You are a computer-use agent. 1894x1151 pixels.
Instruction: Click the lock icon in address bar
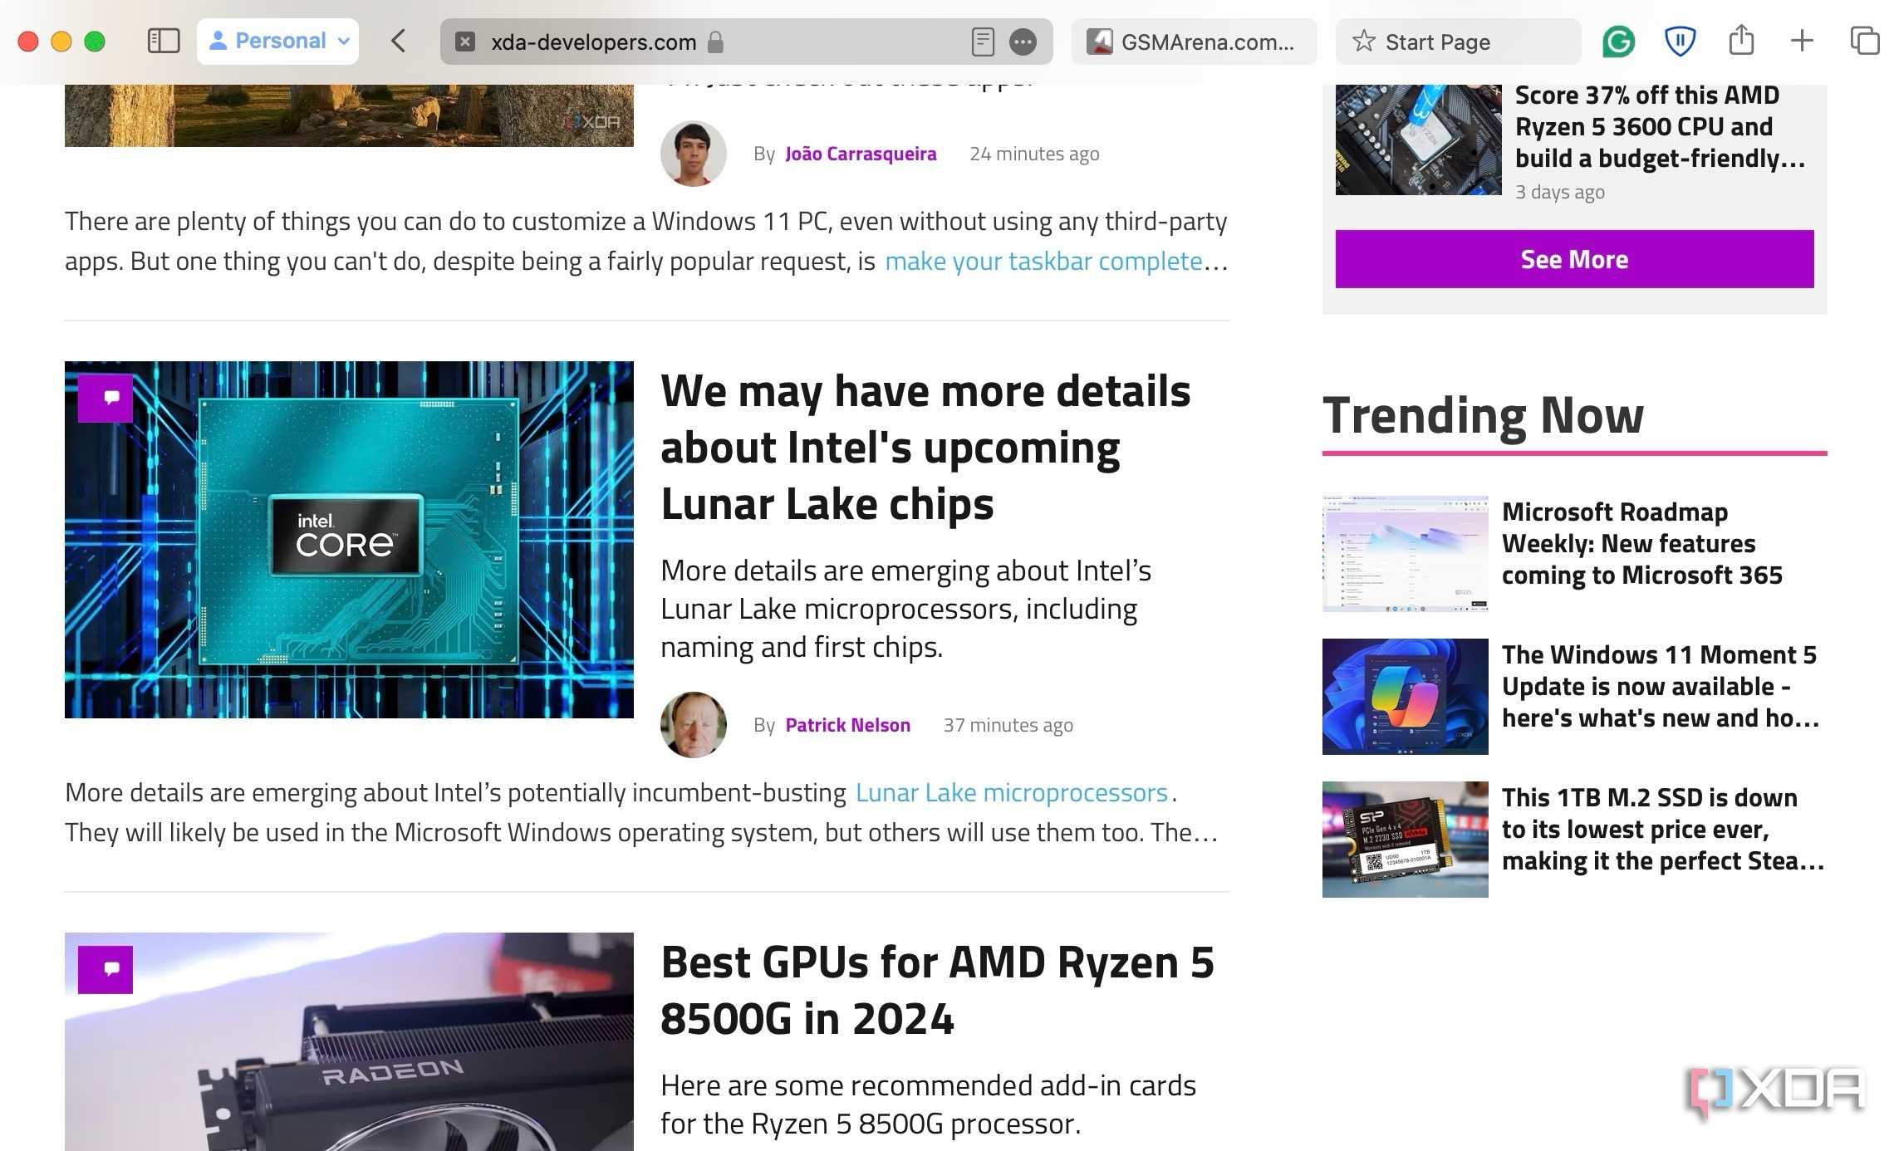(715, 42)
